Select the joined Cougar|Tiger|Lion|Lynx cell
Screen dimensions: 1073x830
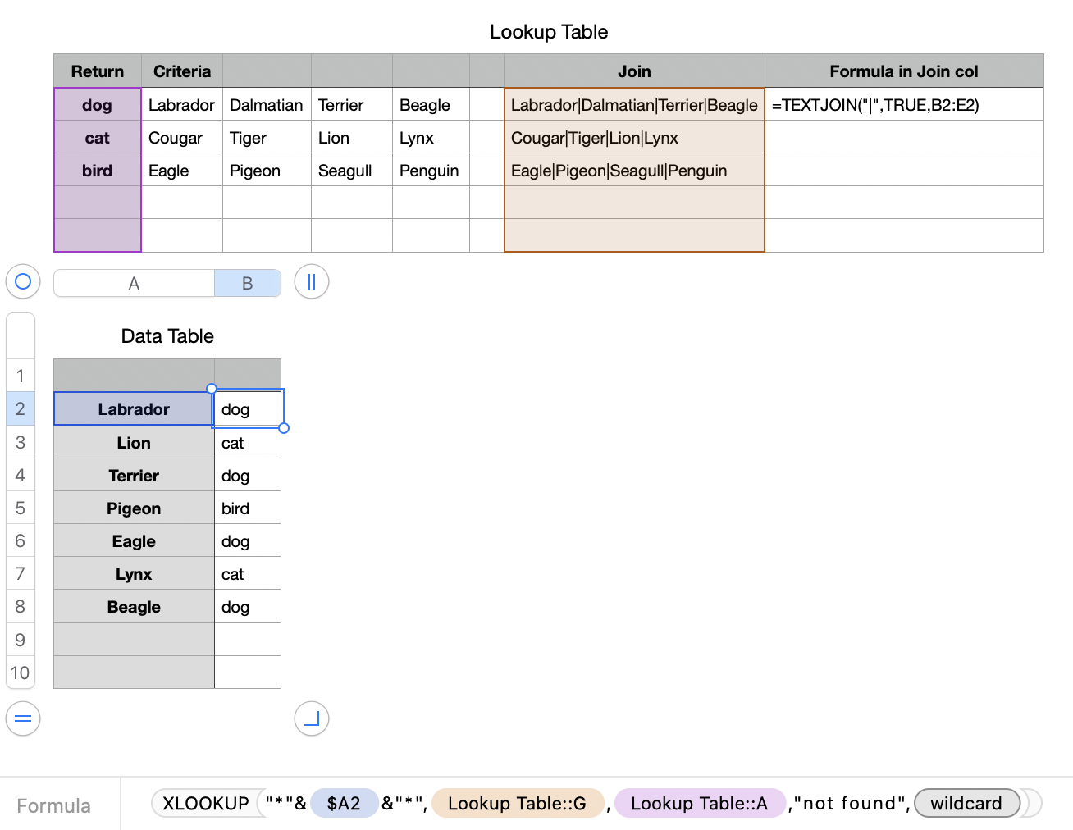634,138
